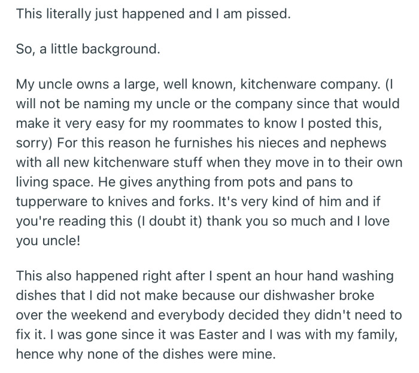
Task: Click the word "sorry" before the closing parenthesis
Action: (34, 145)
